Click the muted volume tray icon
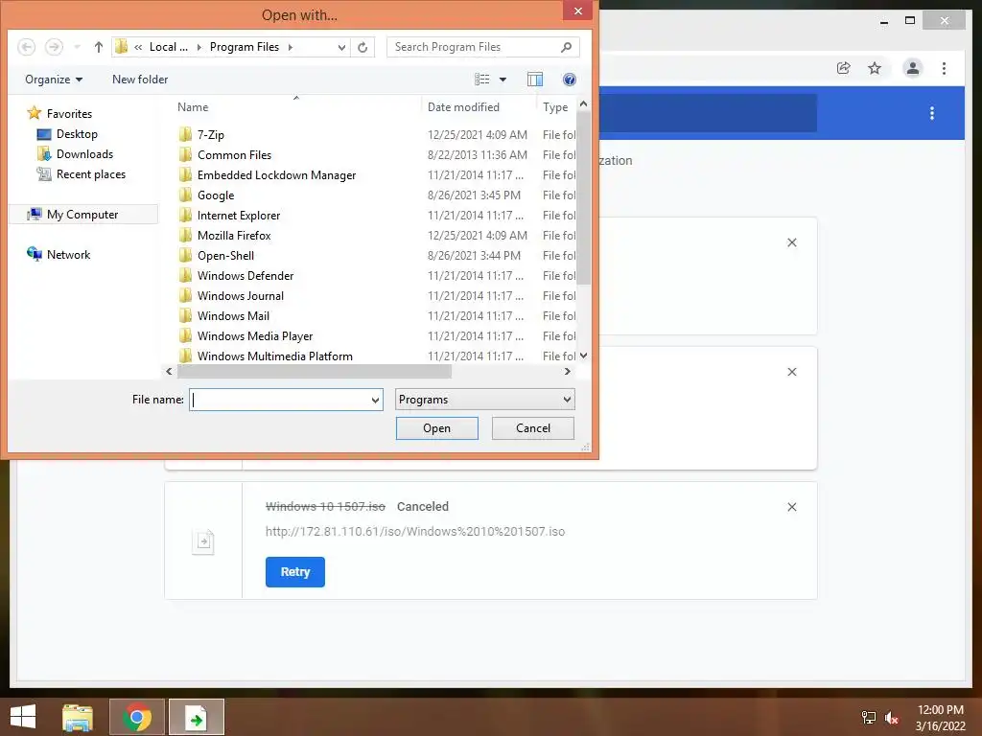 pyautogui.click(x=892, y=717)
